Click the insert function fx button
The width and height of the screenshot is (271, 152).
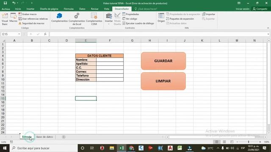pyautogui.click(x=45, y=34)
